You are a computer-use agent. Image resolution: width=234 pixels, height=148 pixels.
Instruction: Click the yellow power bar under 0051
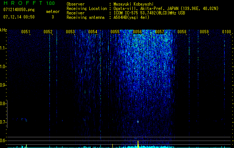pos(26,146)
